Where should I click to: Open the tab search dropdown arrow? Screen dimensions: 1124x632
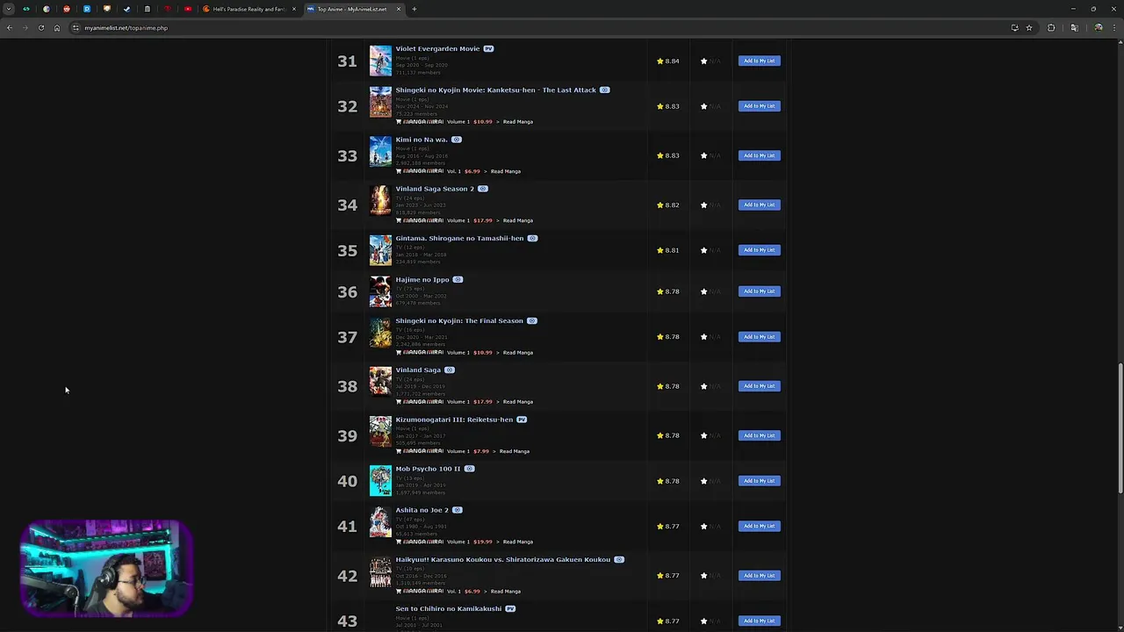tap(9, 9)
